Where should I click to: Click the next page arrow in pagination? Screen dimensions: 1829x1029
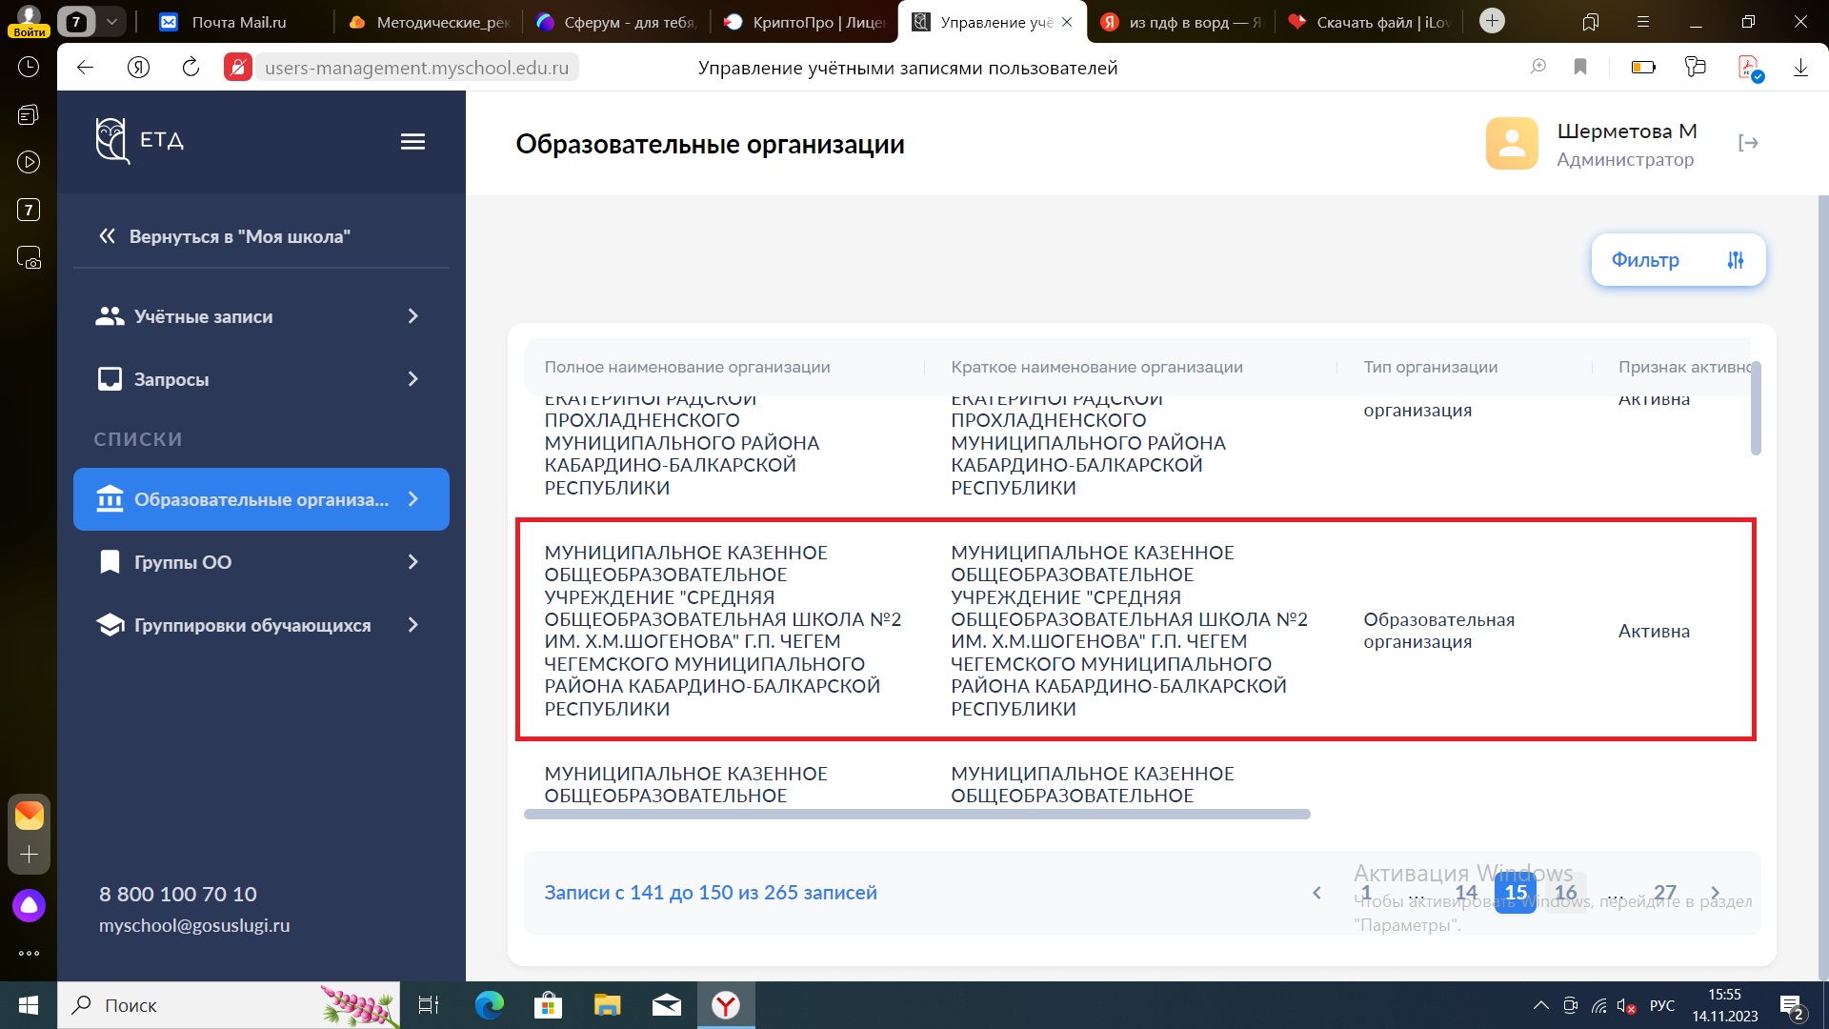pos(1715,893)
